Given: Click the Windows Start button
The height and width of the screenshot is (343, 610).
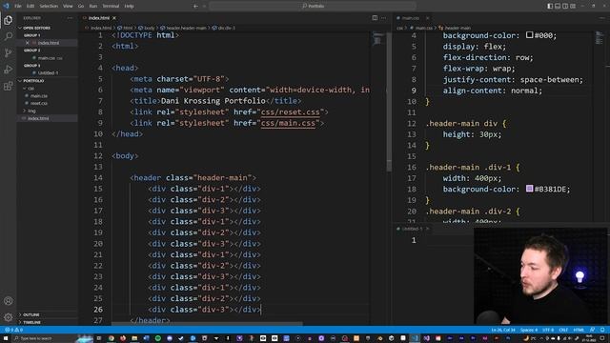Looking at the screenshot, I should tap(6, 338).
